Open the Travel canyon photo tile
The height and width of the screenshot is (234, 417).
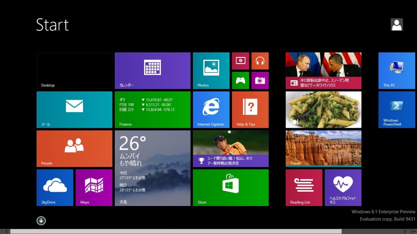point(324,149)
